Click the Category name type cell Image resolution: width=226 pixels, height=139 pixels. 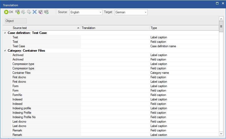[184, 73]
